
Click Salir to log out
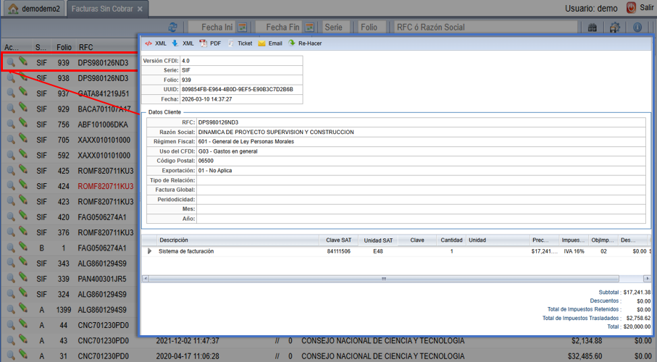[x=640, y=8]
